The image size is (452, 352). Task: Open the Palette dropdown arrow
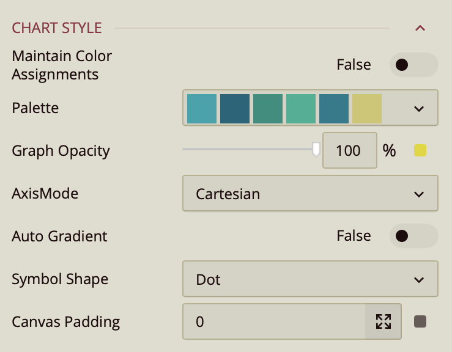coord(419,108)
